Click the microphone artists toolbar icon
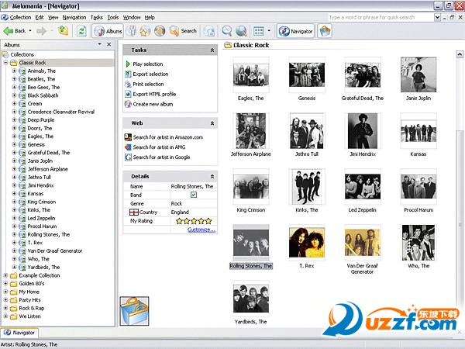465x349 pixels. point(132,31)
